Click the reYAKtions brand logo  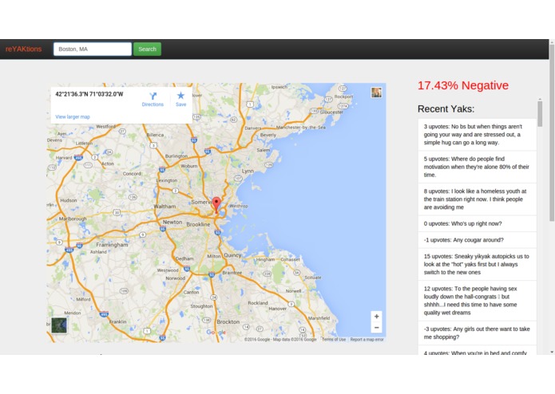(23, 49)
